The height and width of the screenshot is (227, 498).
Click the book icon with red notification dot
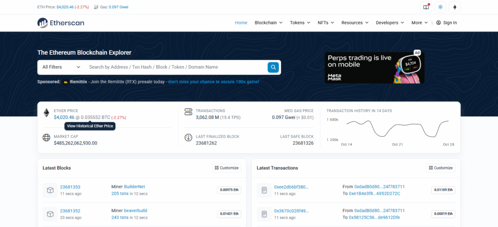pyautogui.click(x=426, y=7)
